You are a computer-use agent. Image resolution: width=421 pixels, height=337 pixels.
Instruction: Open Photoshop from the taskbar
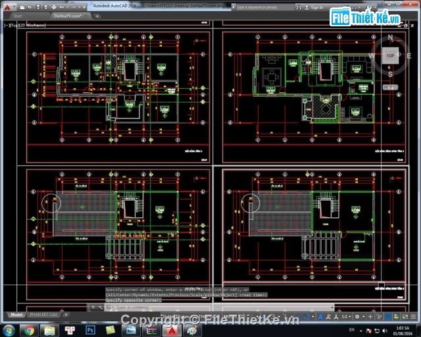click(90, 330)
